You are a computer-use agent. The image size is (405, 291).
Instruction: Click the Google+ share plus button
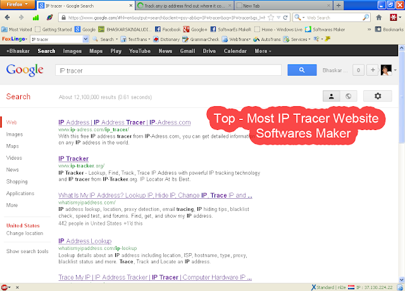coord(373,70)
